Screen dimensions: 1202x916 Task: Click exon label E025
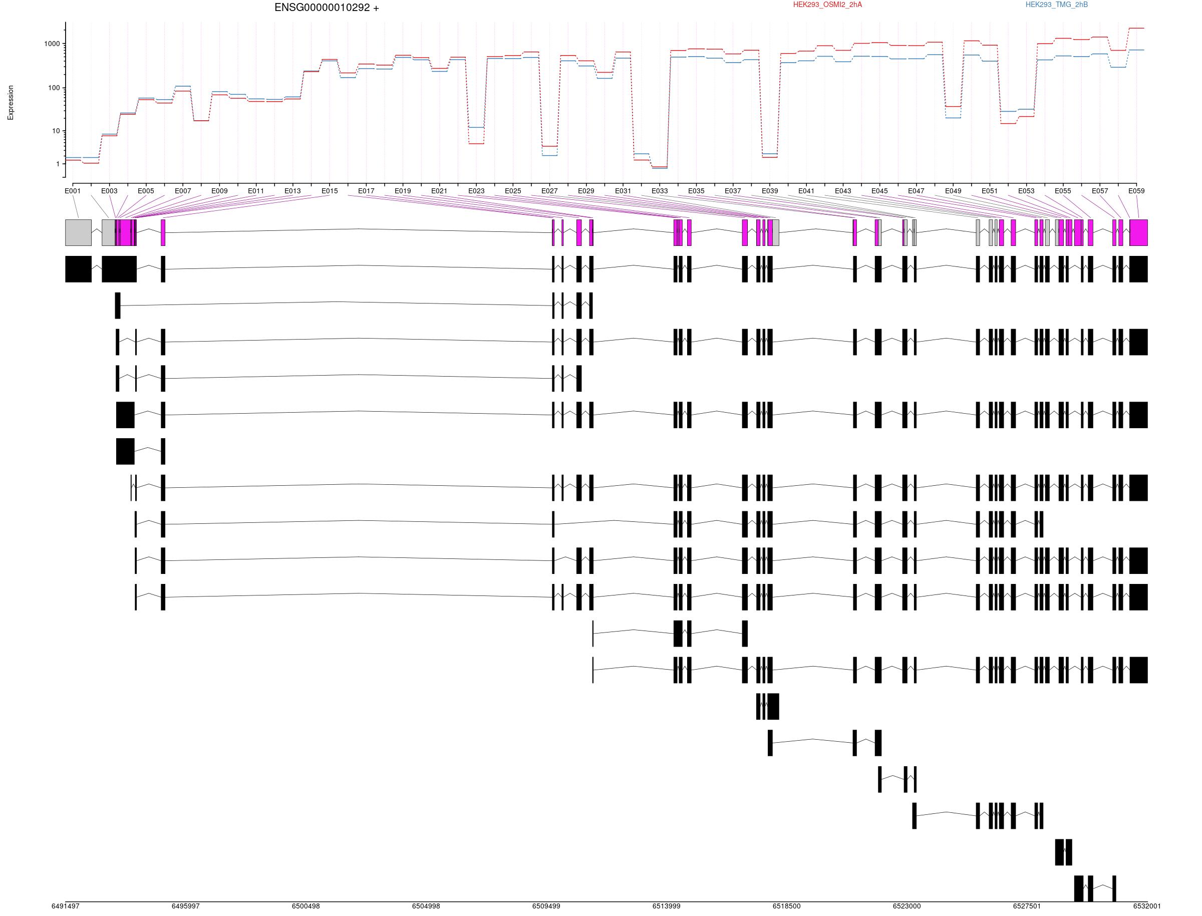(512, 191)
